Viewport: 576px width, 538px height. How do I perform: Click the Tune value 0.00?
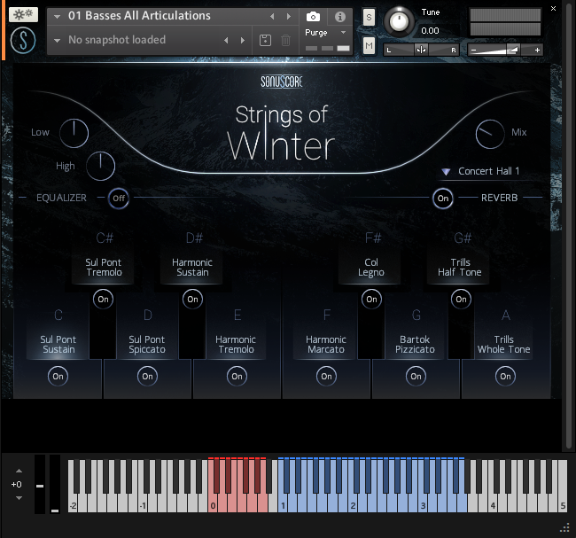tap(430, 31)
